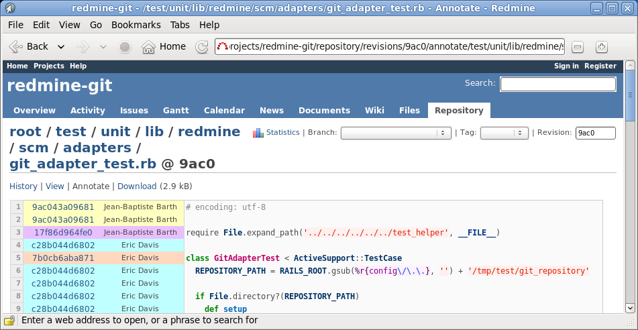Switch to the Calendar tab
638x330 pixels.
click(x=224, y=110)
